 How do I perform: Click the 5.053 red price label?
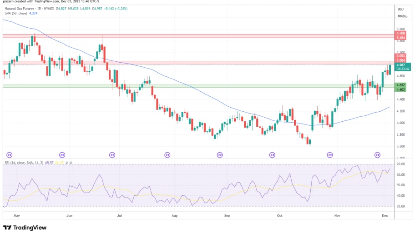401,56
